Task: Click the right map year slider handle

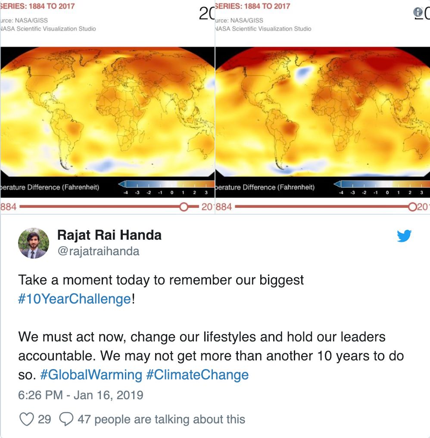Action: (412, 207)
